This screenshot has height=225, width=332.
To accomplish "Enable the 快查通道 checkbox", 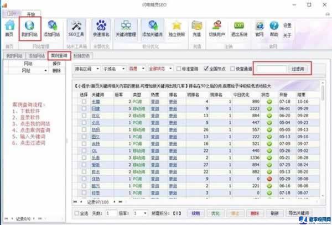I will [232, 69].
